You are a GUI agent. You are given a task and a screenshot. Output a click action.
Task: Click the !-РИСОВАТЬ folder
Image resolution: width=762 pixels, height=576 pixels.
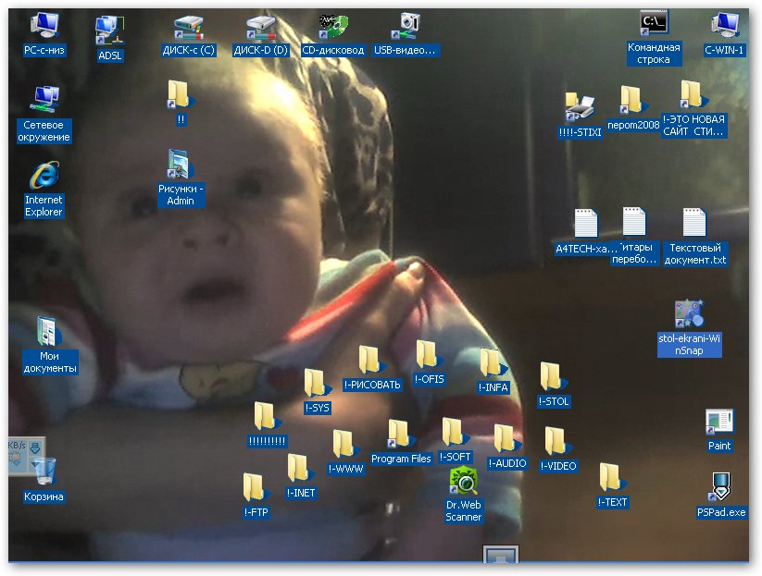click(371, 362)
